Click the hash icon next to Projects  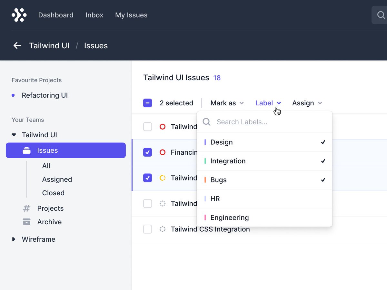pos(26,208)
